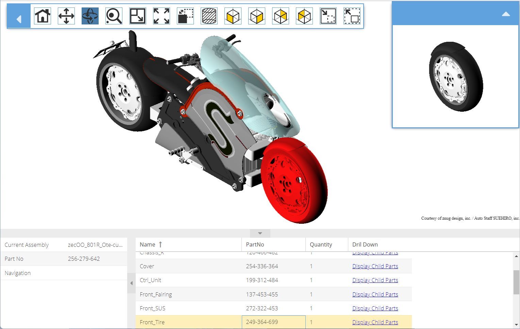Select the Zoom magnifier tool
This screenshot has height=329, width=520.
coord(114,16)
